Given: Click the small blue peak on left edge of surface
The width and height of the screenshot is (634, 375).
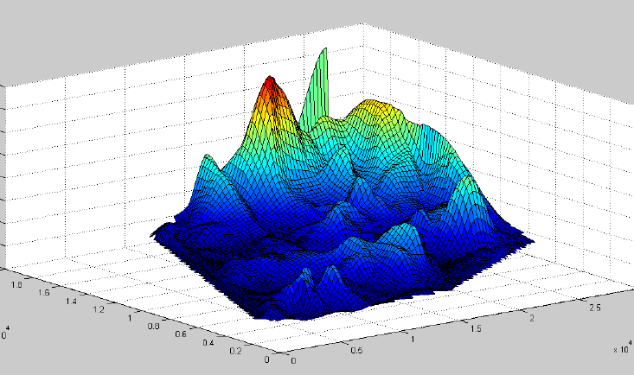Looking at the screenshot, I should [207, 160].
